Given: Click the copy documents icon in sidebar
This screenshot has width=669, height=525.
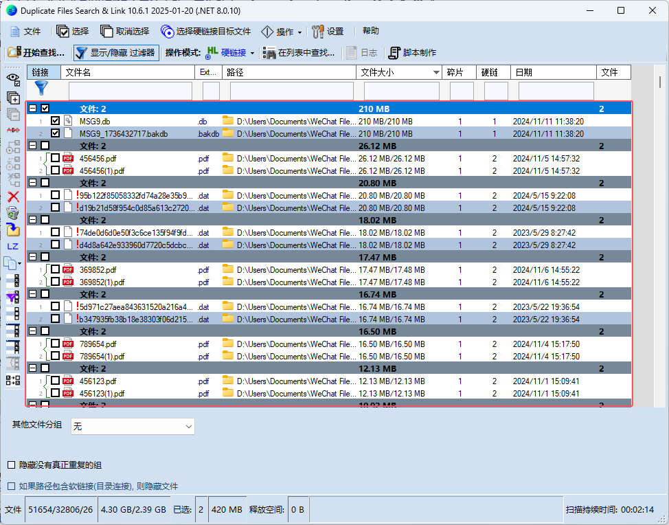Looking at the screenshot, I should tap(10, 263).
